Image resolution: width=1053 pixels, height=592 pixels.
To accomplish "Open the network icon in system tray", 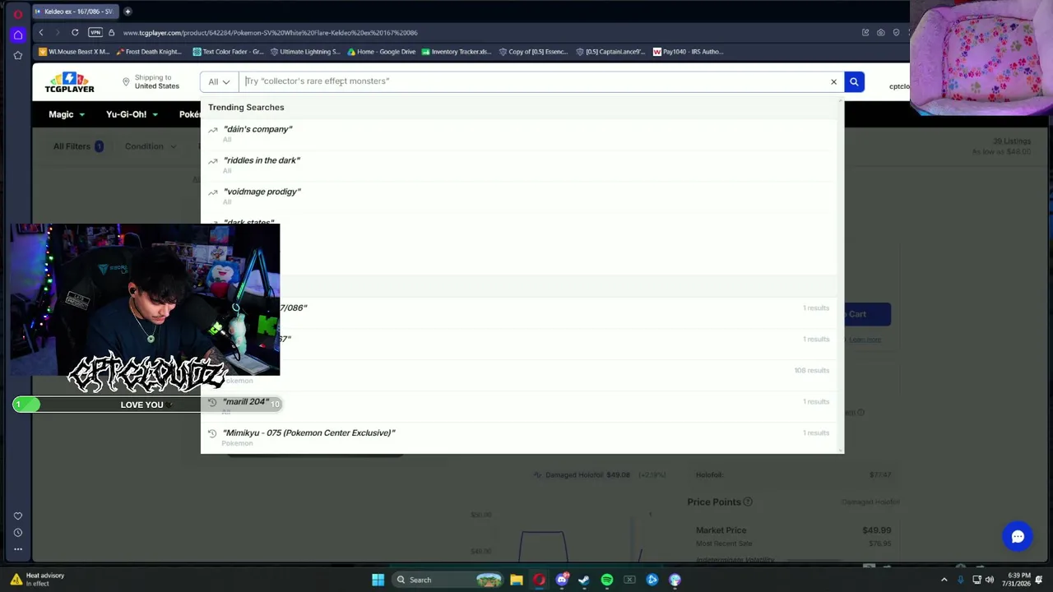I will [x=976, y=580].
